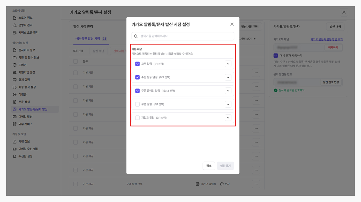Toggle 대체 문자 사용하기 checkbox

click(276, 56)
